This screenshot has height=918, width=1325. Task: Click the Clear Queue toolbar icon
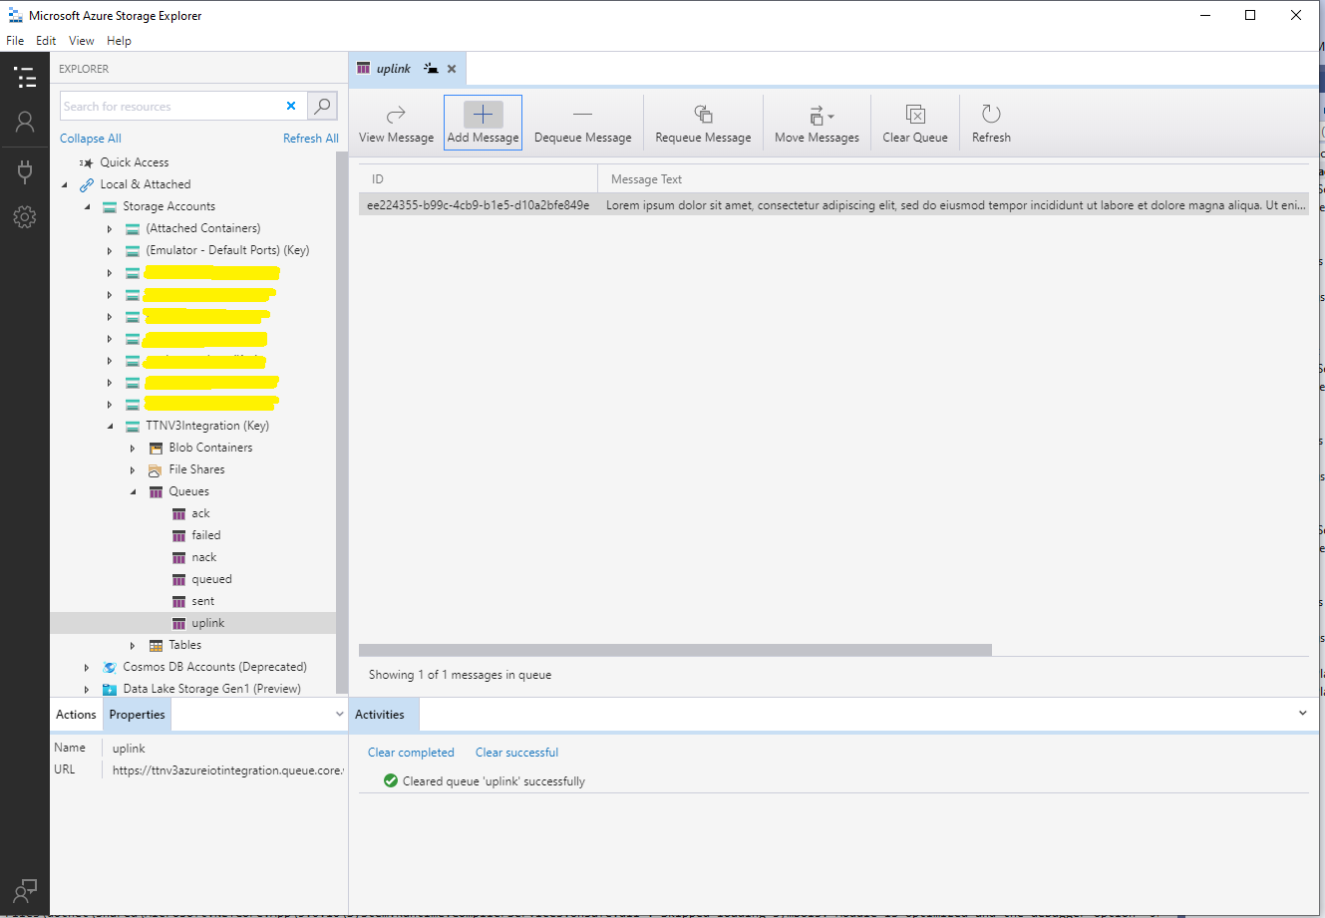(x=914, y=114)
